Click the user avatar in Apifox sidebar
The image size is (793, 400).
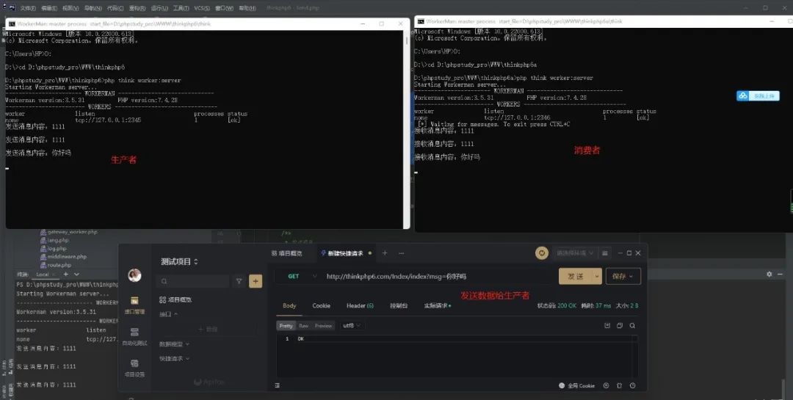(x=134, y=275)
